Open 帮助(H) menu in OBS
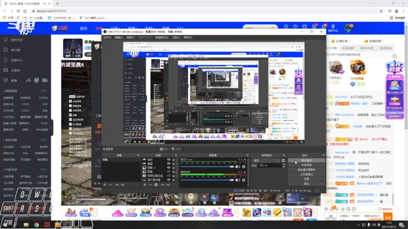 [188, 38]
